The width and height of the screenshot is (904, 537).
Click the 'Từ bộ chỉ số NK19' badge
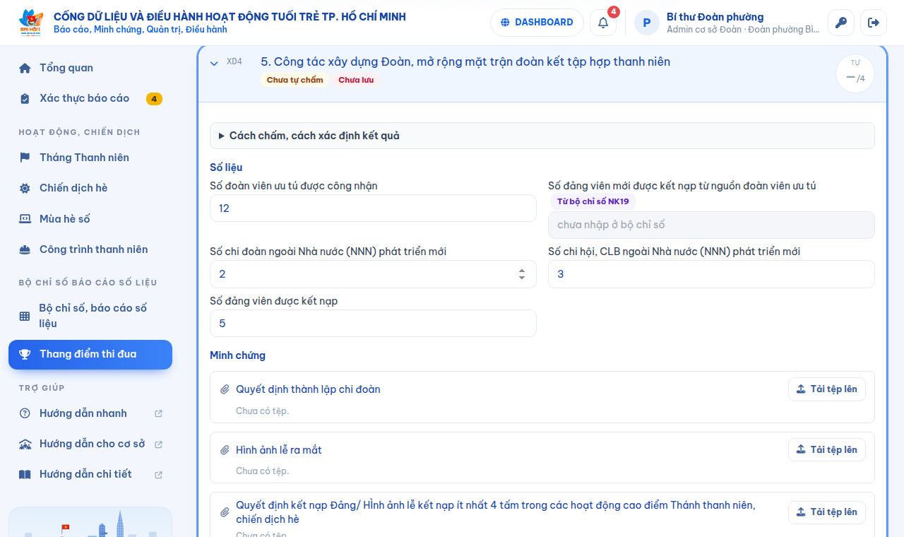pyautogui.click(x=593, y=201)
